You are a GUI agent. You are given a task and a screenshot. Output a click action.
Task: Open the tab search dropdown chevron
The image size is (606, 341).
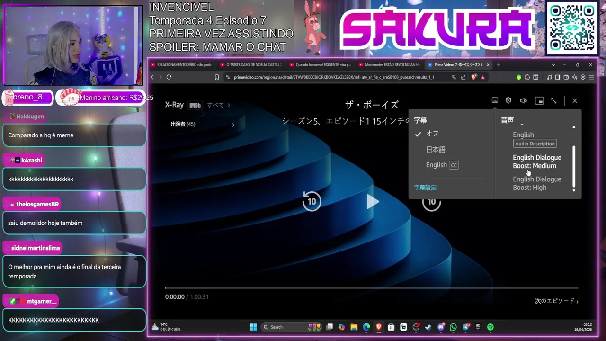(553, 65)
